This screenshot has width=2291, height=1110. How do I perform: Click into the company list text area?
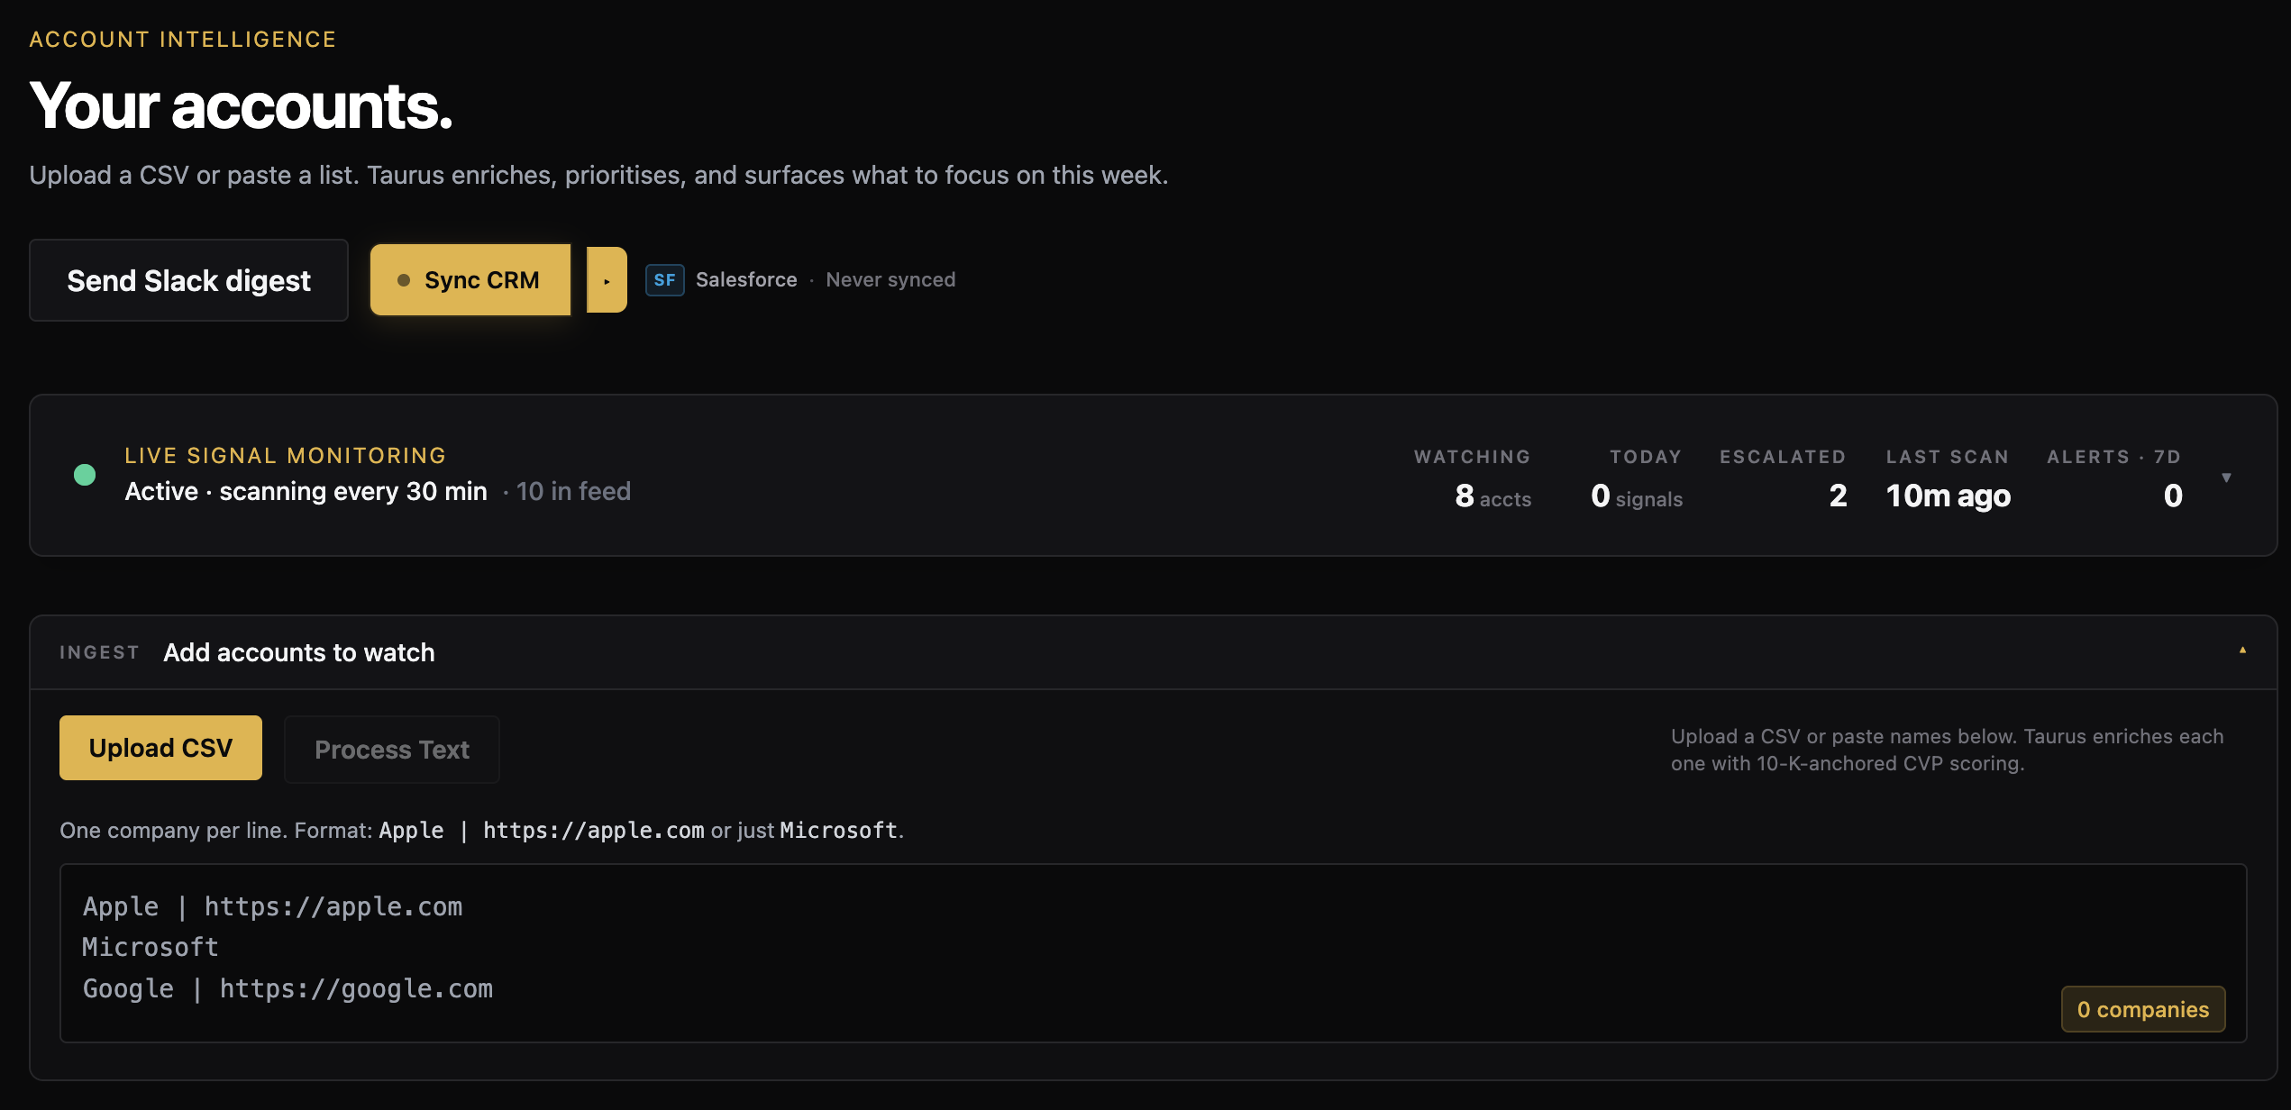point(1153,953)
